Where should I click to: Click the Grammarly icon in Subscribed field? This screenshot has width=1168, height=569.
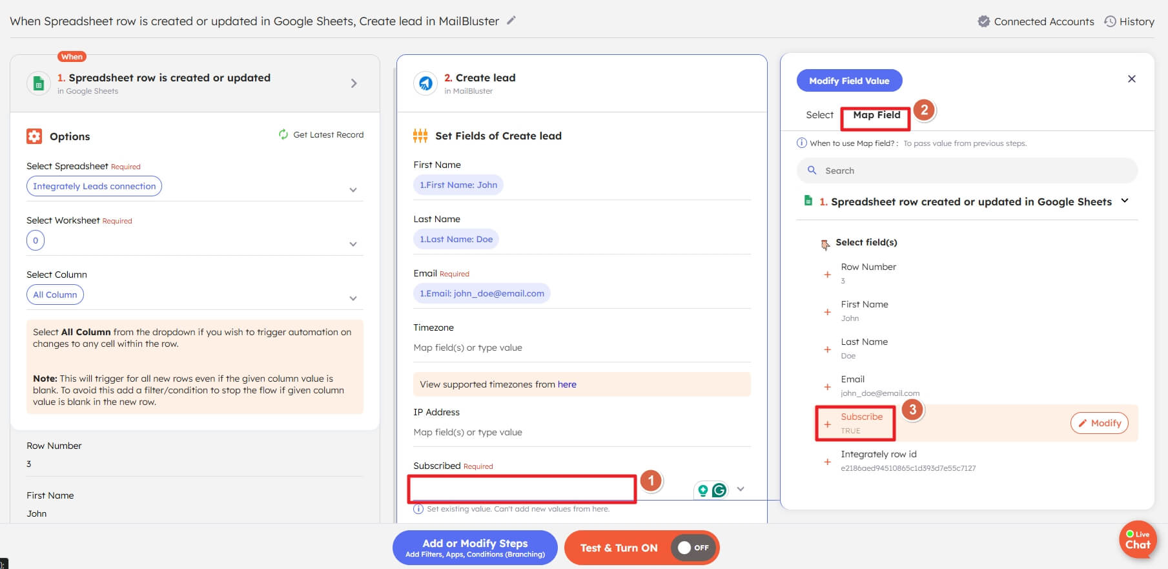[719, 490]
